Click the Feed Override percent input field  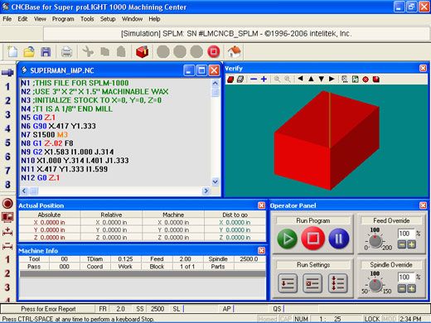pos(406,234)
